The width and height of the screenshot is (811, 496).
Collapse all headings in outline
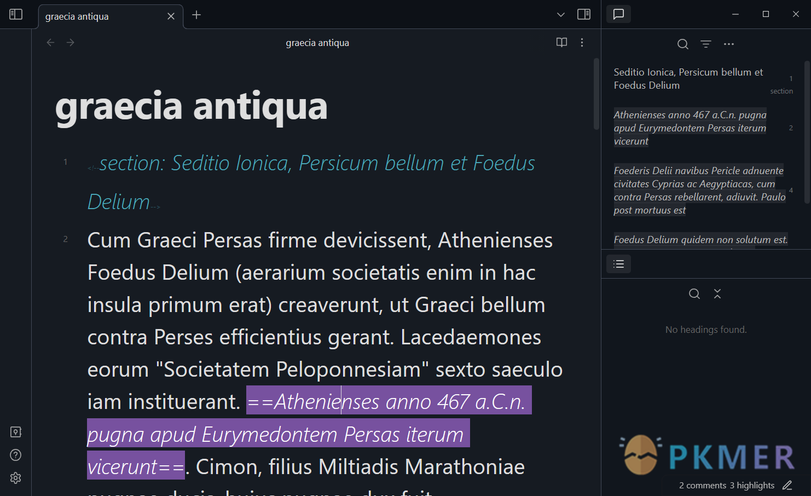point(717,294)
